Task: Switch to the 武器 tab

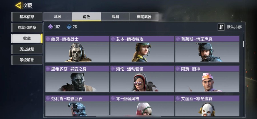Action: point(58,17)
